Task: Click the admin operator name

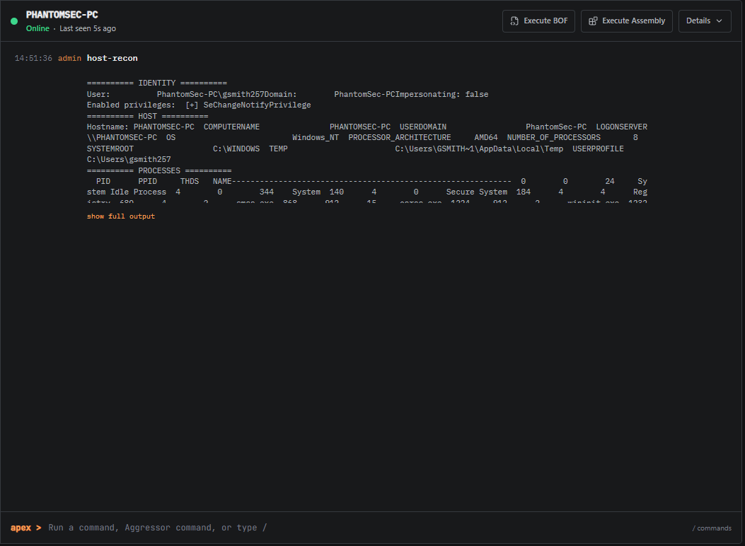Action: pyautogui.click(x=69, y=58)
